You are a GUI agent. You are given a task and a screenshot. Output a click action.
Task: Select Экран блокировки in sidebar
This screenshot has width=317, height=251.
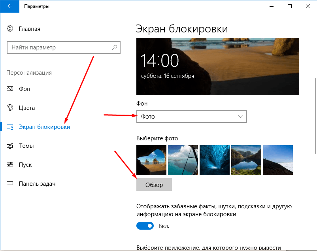(45, 127)
